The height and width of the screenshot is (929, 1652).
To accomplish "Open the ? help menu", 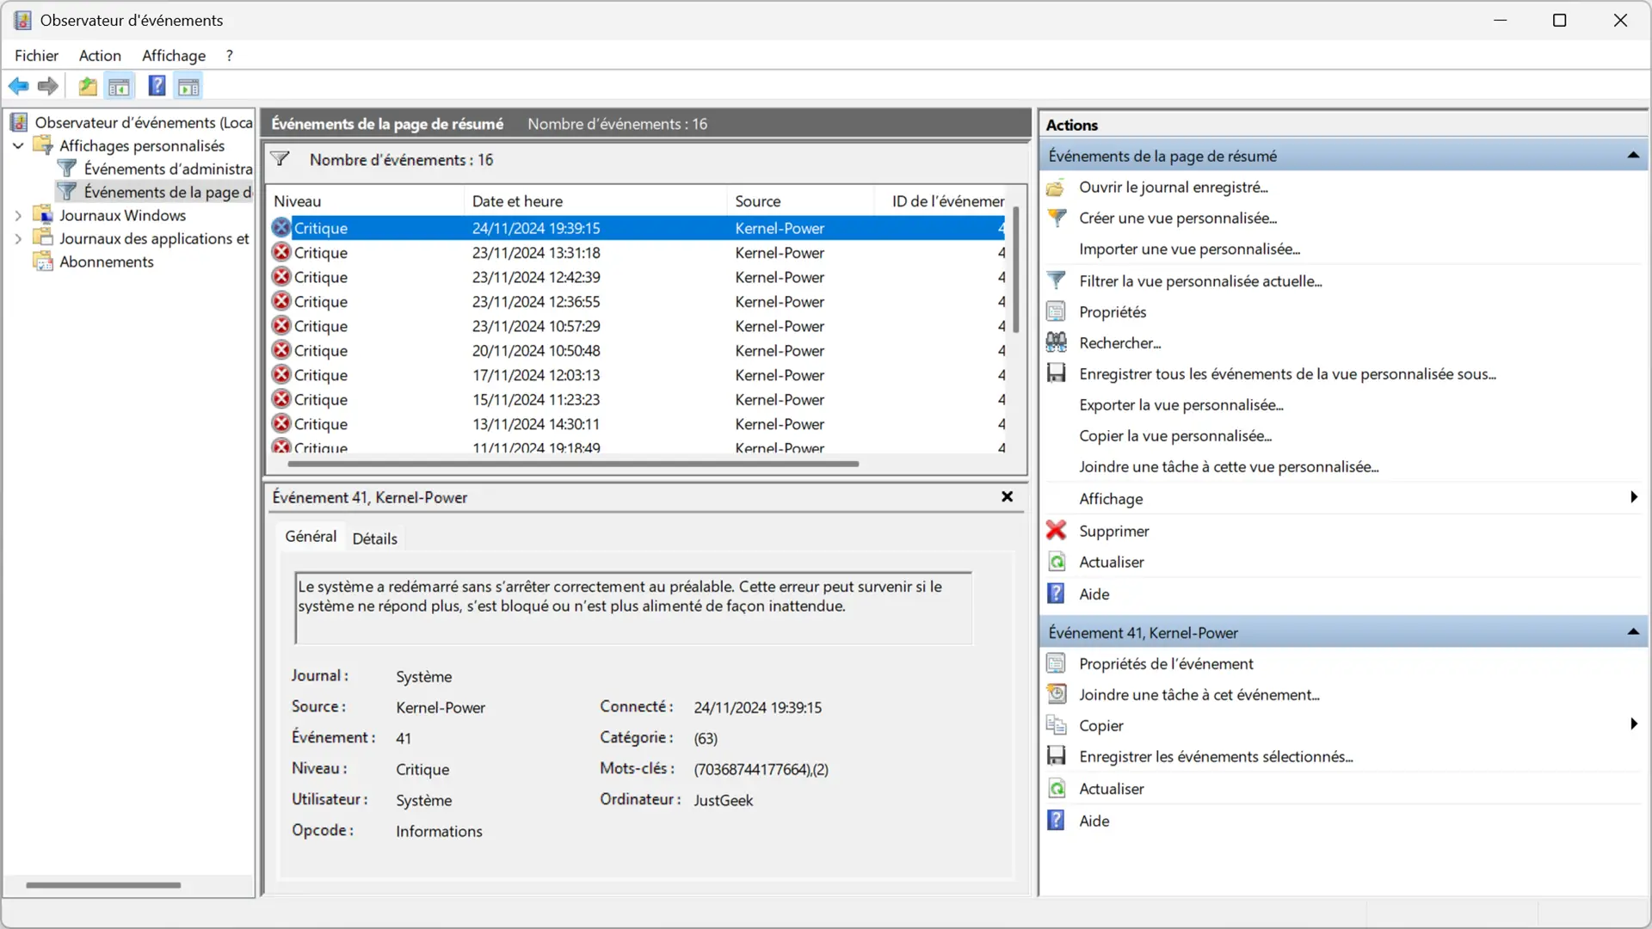I will click(x=229, y=56).
